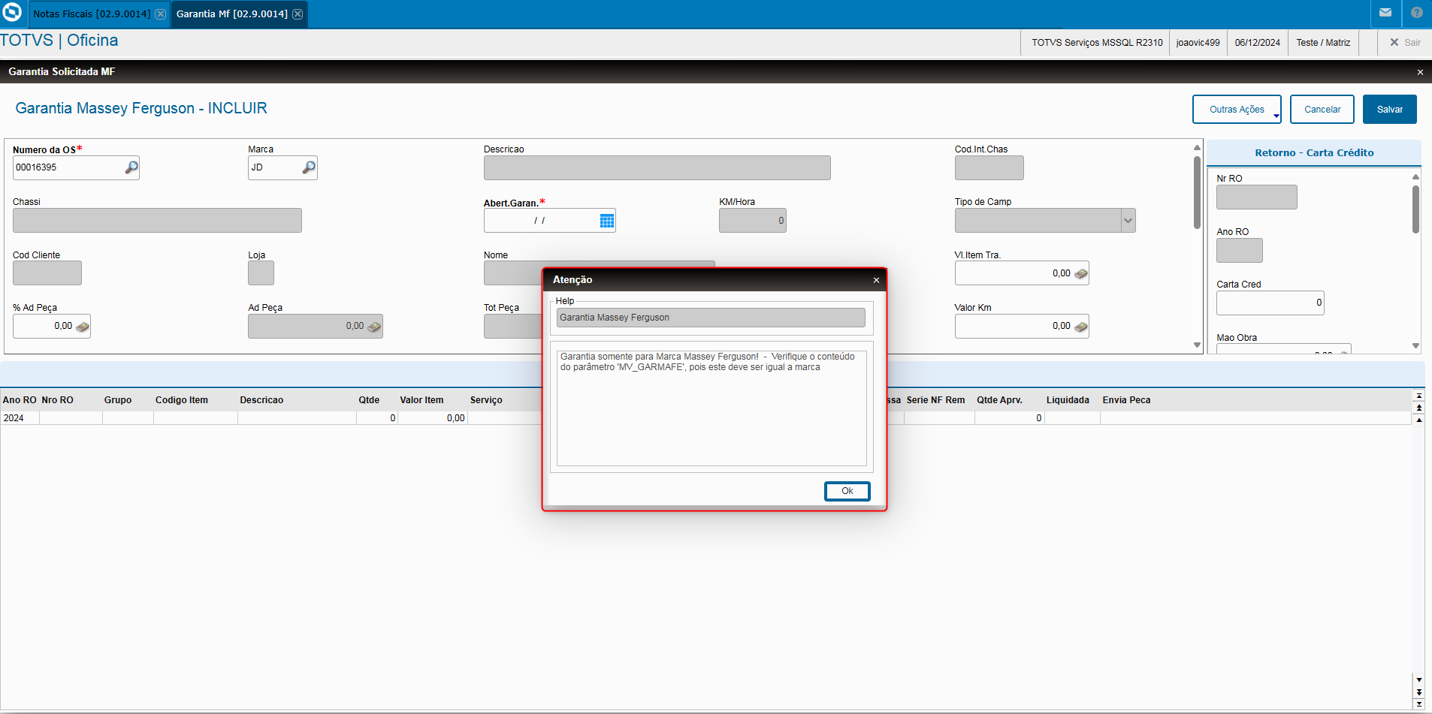Select the 2024 grid row cell

[x=20, y=418]
